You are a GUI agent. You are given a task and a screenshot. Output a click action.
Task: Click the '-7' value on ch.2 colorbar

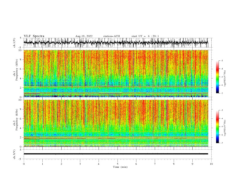click(221, 143)
